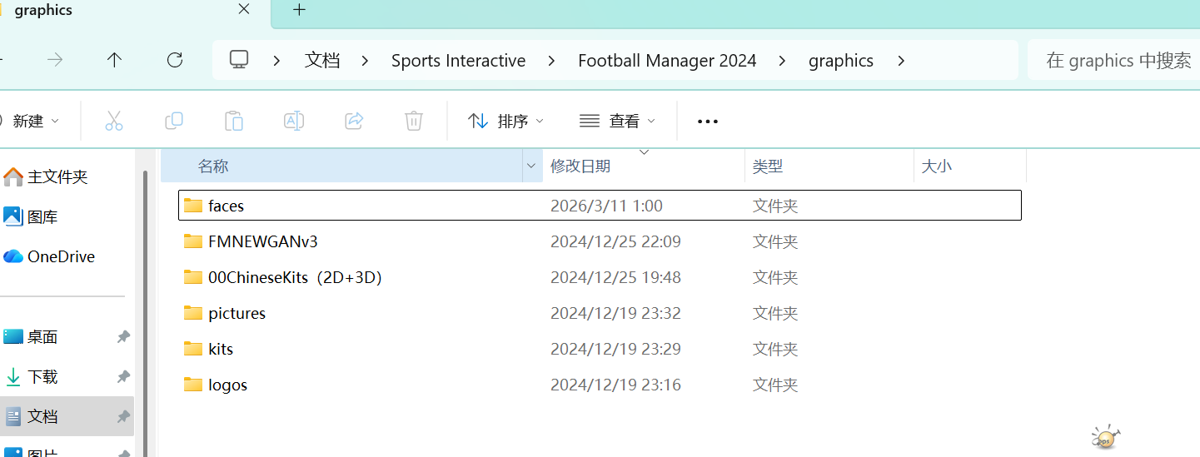1200x457 pixels.
Task: Click the Delete trash can icon
Action: click(414, 121)
